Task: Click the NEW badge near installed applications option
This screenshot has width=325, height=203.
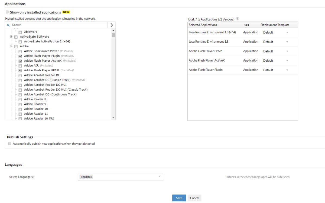Action: pos(66,12)
